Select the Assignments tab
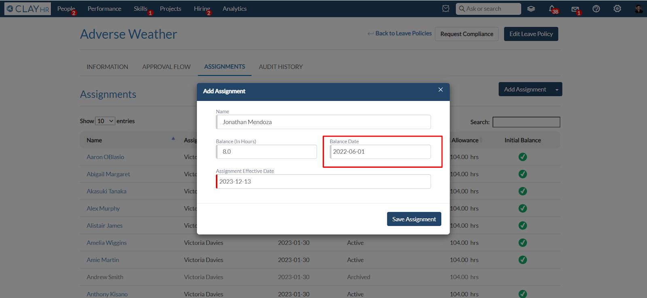Screen dimensions: 647x298 pyautogui.click(x=224, y=67)
